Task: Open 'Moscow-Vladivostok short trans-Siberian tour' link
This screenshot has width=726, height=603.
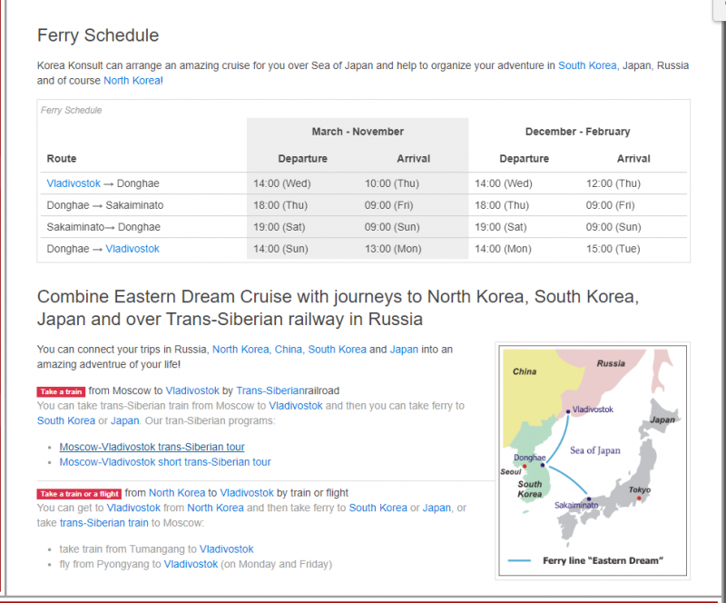Action: 165,461
